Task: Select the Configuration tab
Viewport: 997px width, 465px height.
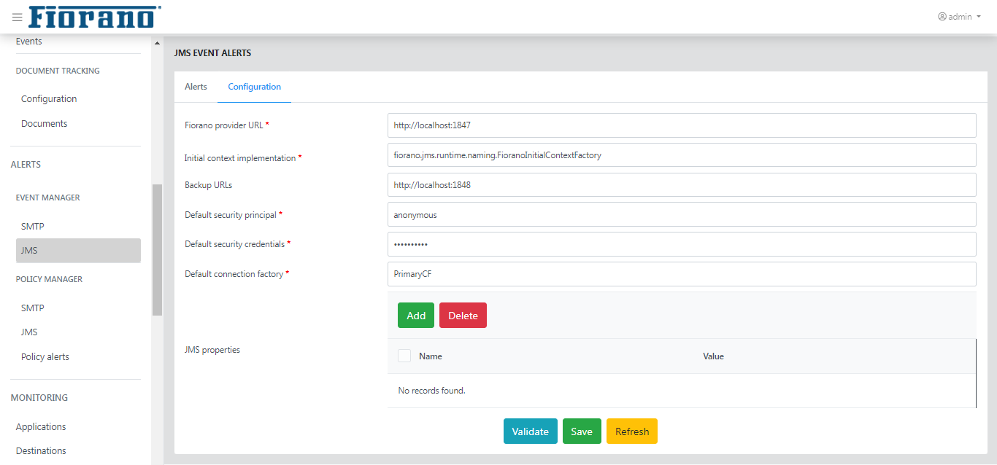Action: pos(254,87)
